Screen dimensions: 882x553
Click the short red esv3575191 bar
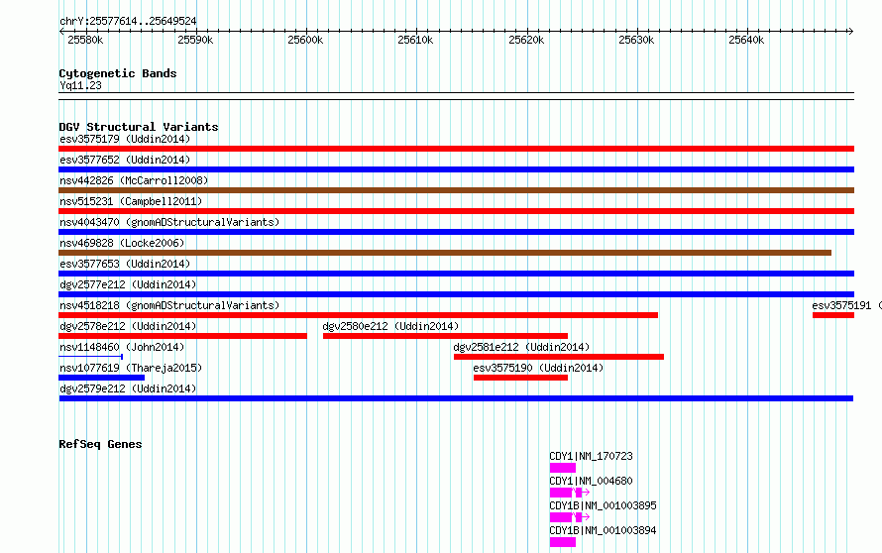[833, 315]
